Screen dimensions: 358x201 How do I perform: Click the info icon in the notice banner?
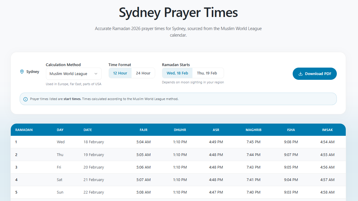[x=25, y=99]
